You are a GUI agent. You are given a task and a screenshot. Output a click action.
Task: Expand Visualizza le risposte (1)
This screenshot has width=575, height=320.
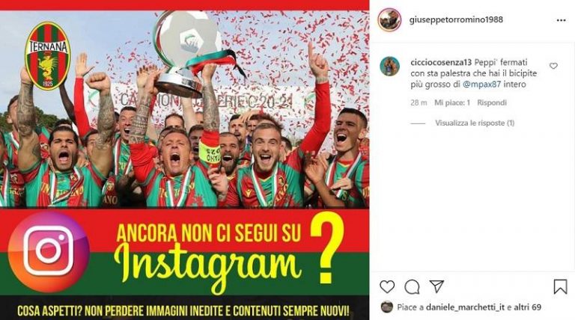point(475,123)
